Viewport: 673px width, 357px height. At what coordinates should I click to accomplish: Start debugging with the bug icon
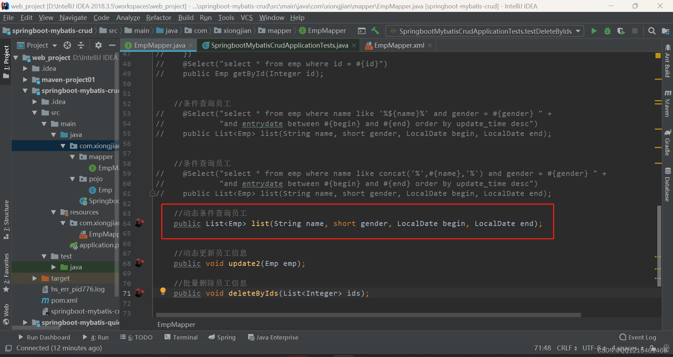pyautogui.click(x=607, y=31)
